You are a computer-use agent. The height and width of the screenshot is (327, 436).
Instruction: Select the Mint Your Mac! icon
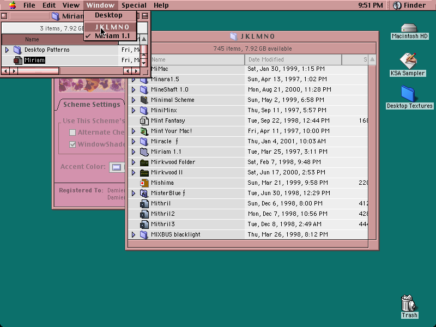tap(144, 131)
